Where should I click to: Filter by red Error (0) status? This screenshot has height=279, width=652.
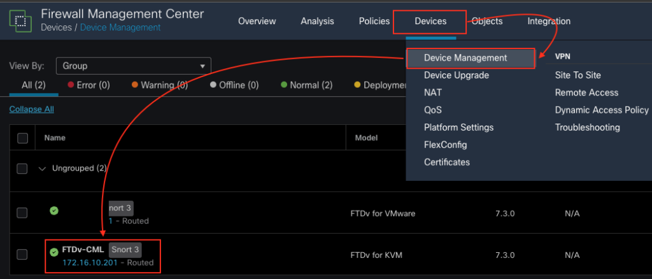89,85
